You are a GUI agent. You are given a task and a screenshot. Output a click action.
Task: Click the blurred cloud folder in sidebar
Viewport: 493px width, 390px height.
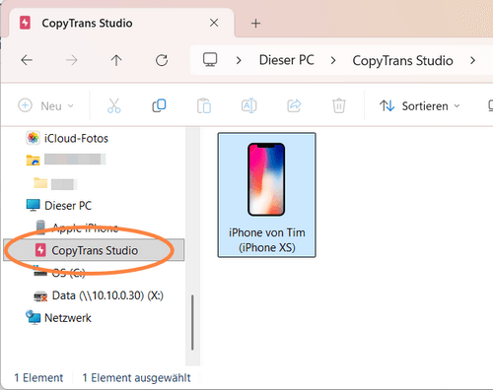click(66, 160)
